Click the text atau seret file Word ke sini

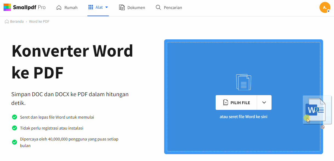coord(244,117)
